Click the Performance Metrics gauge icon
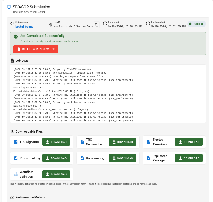213x202 pixels. [x=12, y=198]
